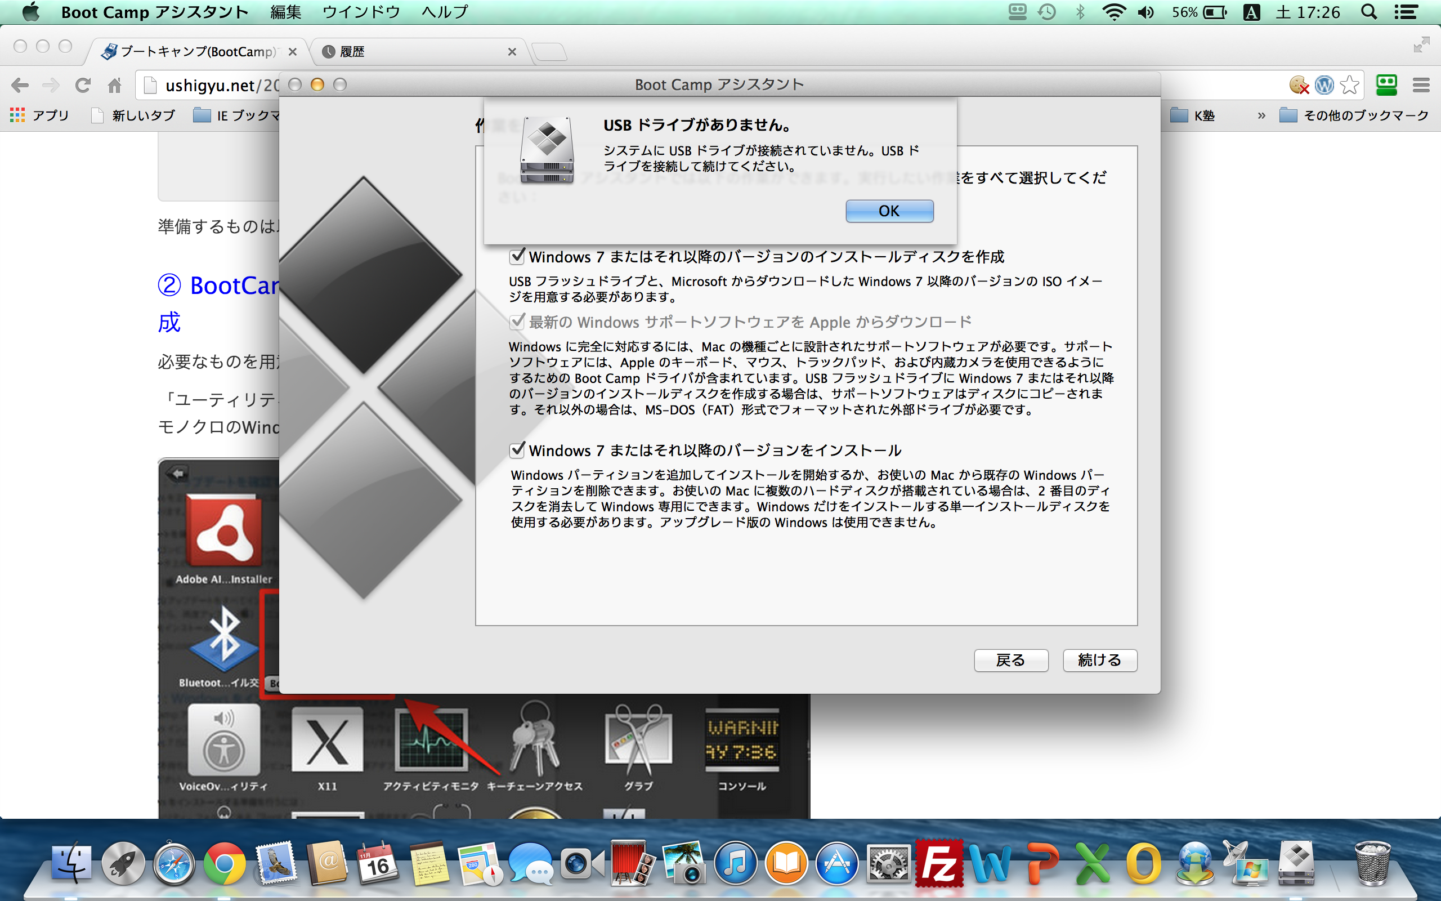The height and width of the screenshot is (901, 1441).
Task: Click the 続ける button
Action: (x=1099, y=660)
